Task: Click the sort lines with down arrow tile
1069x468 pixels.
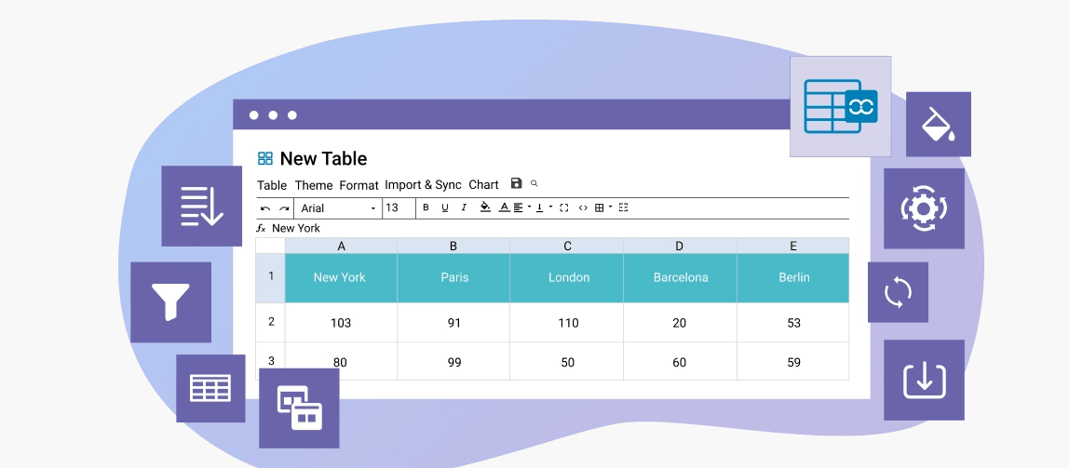Action: (202, 206)
